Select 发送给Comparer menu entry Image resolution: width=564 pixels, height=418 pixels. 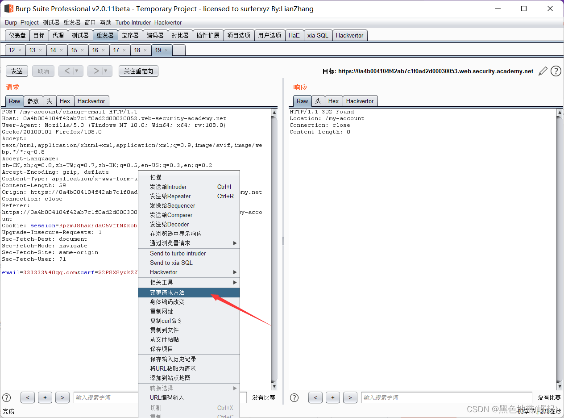click(x=189, y=215)
